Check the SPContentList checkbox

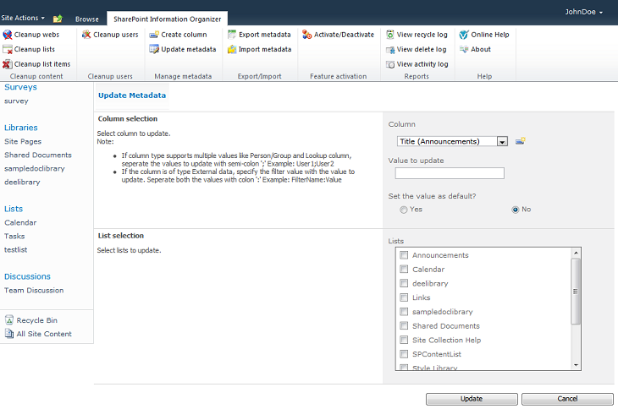pos(404,354)
